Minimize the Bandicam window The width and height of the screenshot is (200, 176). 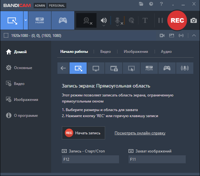pos(183,5)
